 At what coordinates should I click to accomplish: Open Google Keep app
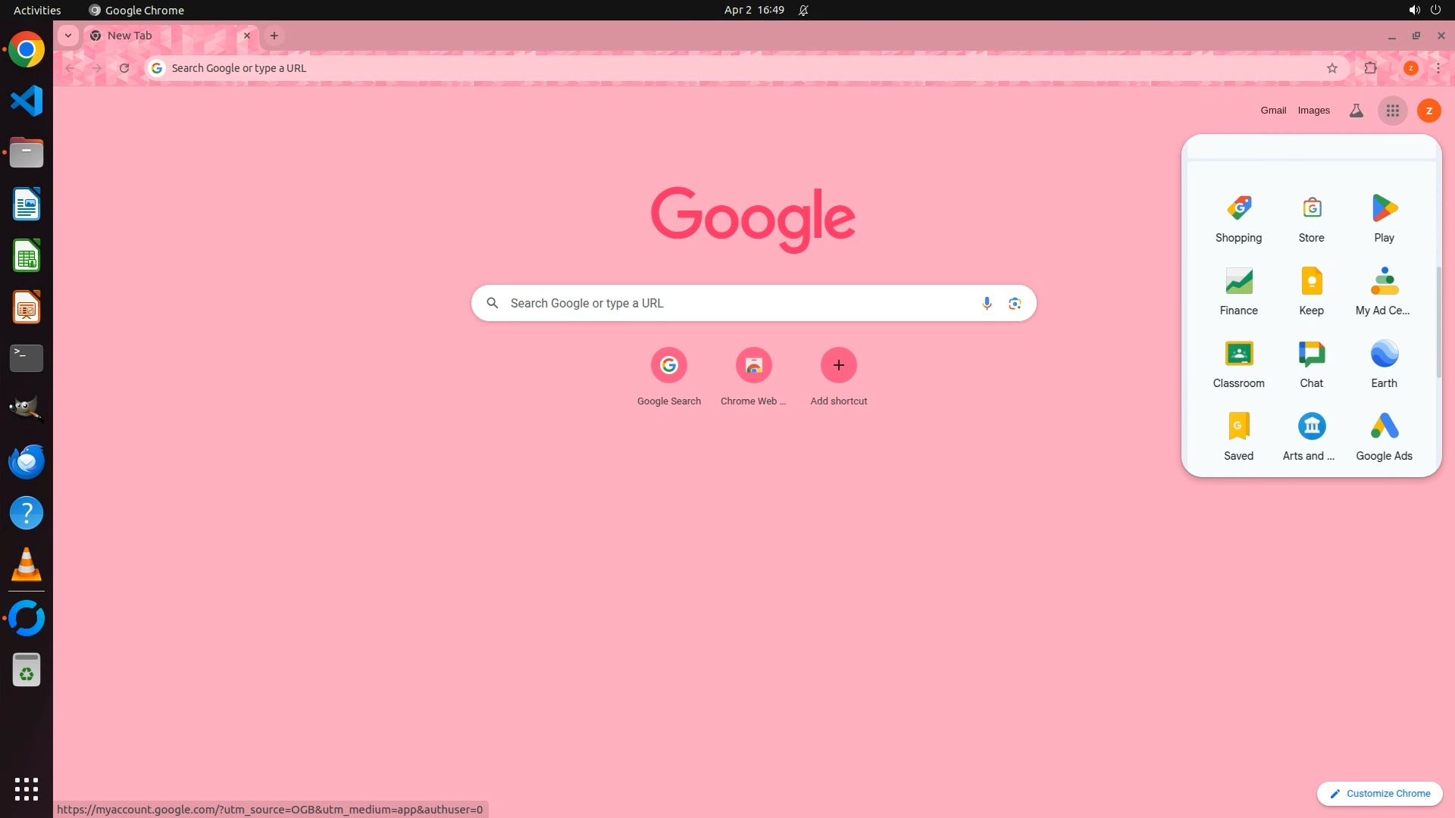pyautogui.click(x=1311, y=291)
